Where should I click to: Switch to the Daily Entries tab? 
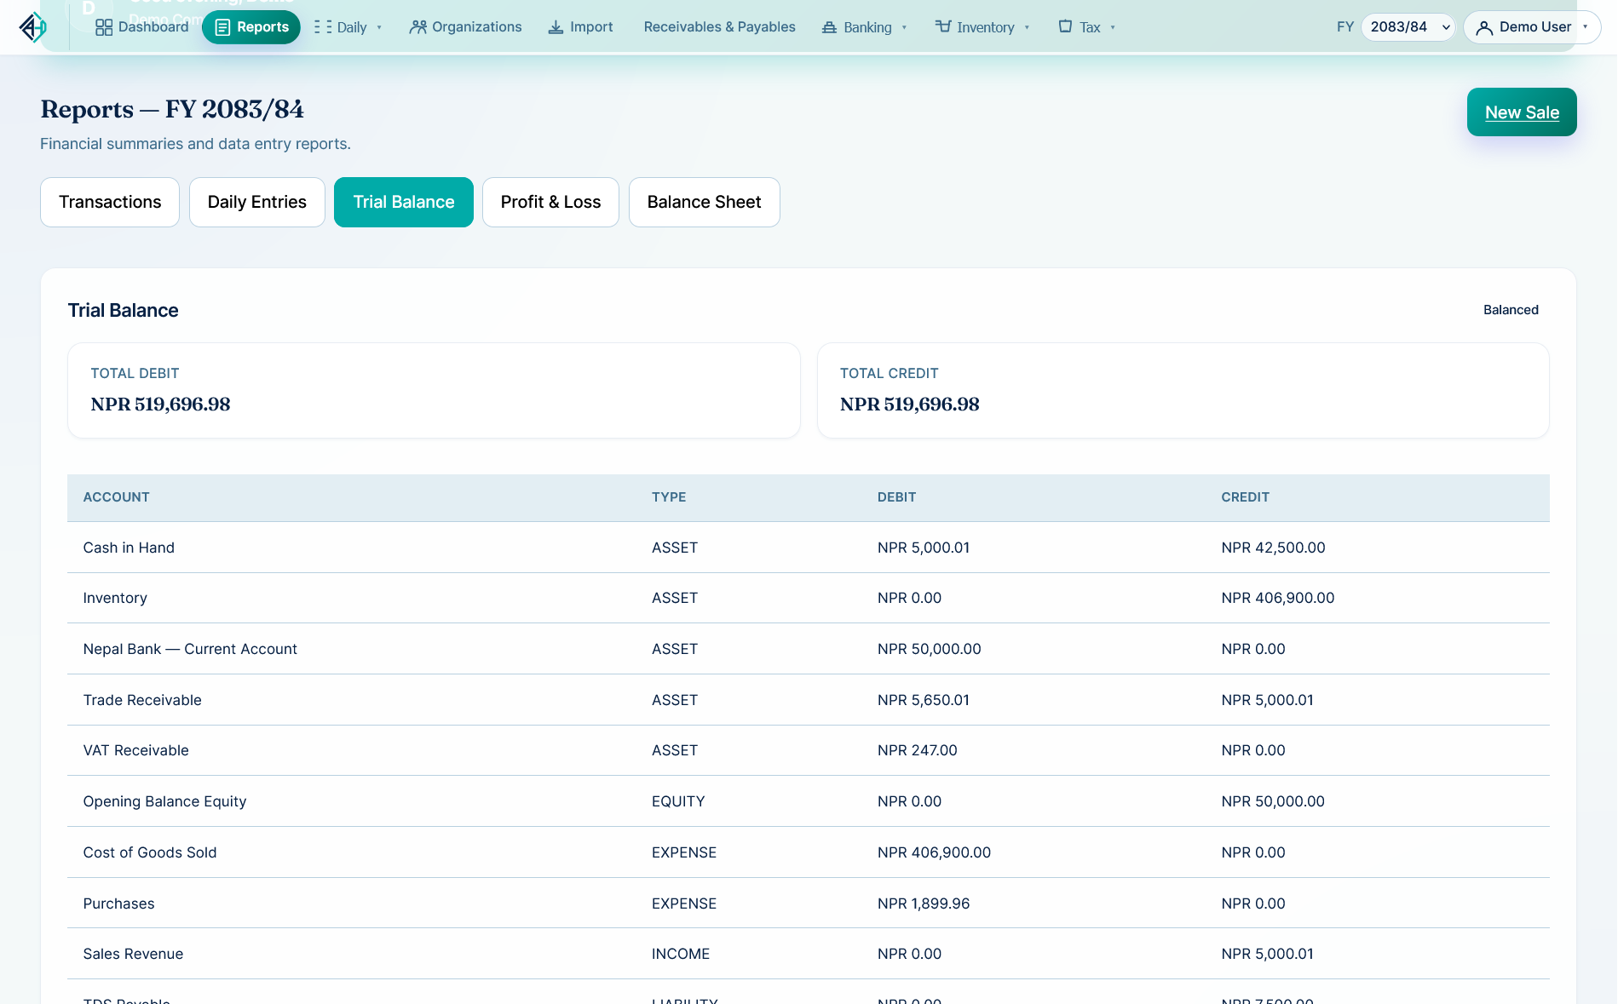(257, 202)
